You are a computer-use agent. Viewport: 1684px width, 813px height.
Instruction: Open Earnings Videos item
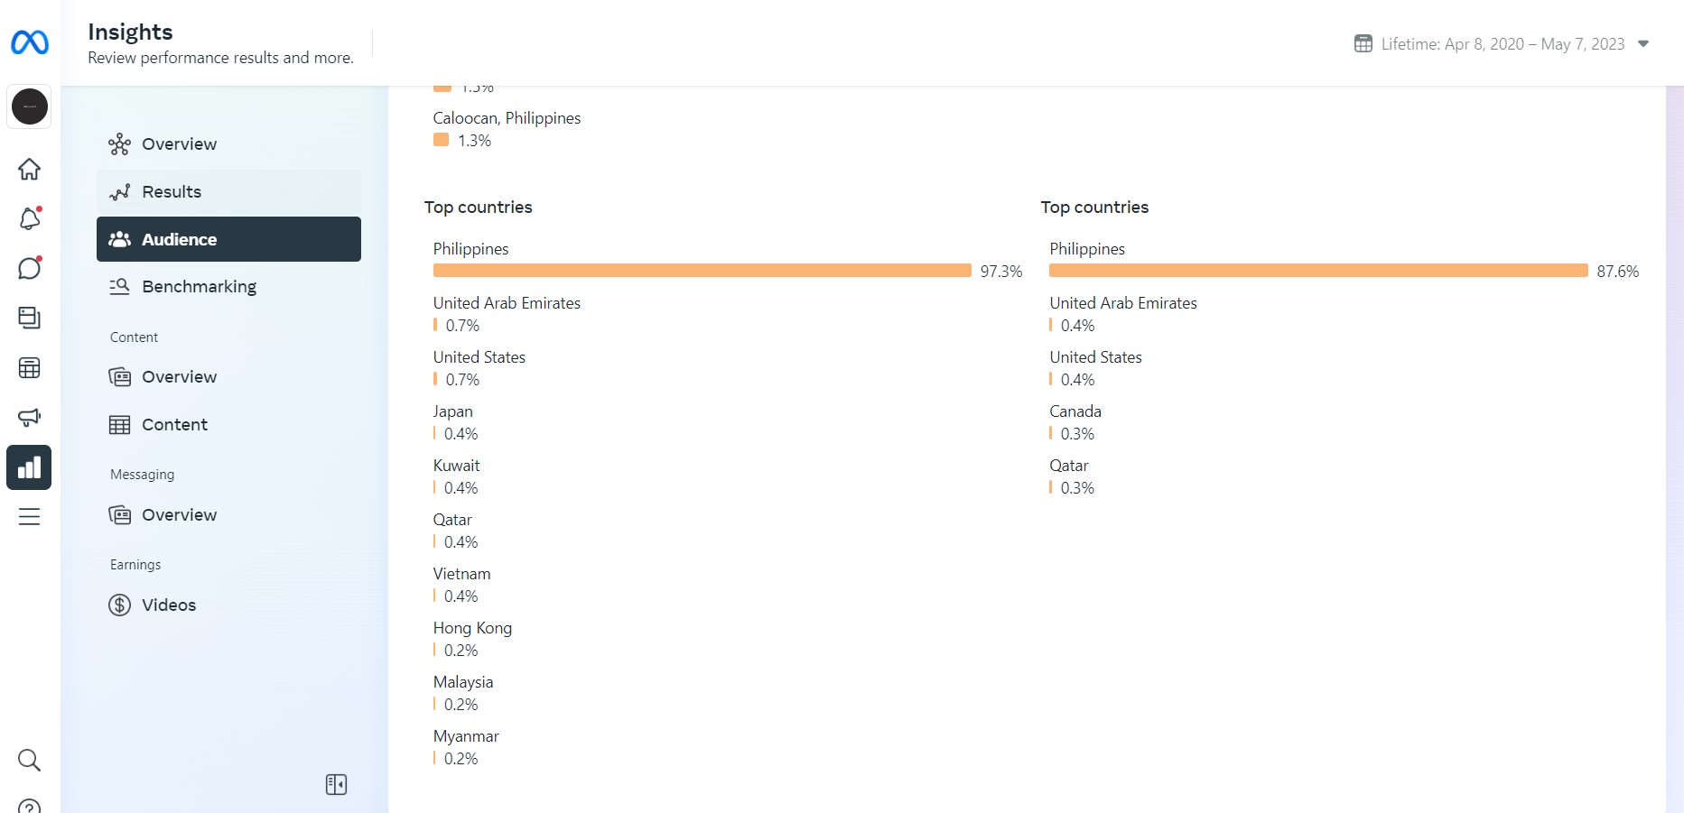click(168, 605)
